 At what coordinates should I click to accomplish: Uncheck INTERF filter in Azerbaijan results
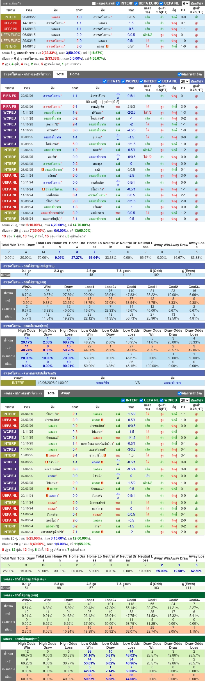coord(142,81)
